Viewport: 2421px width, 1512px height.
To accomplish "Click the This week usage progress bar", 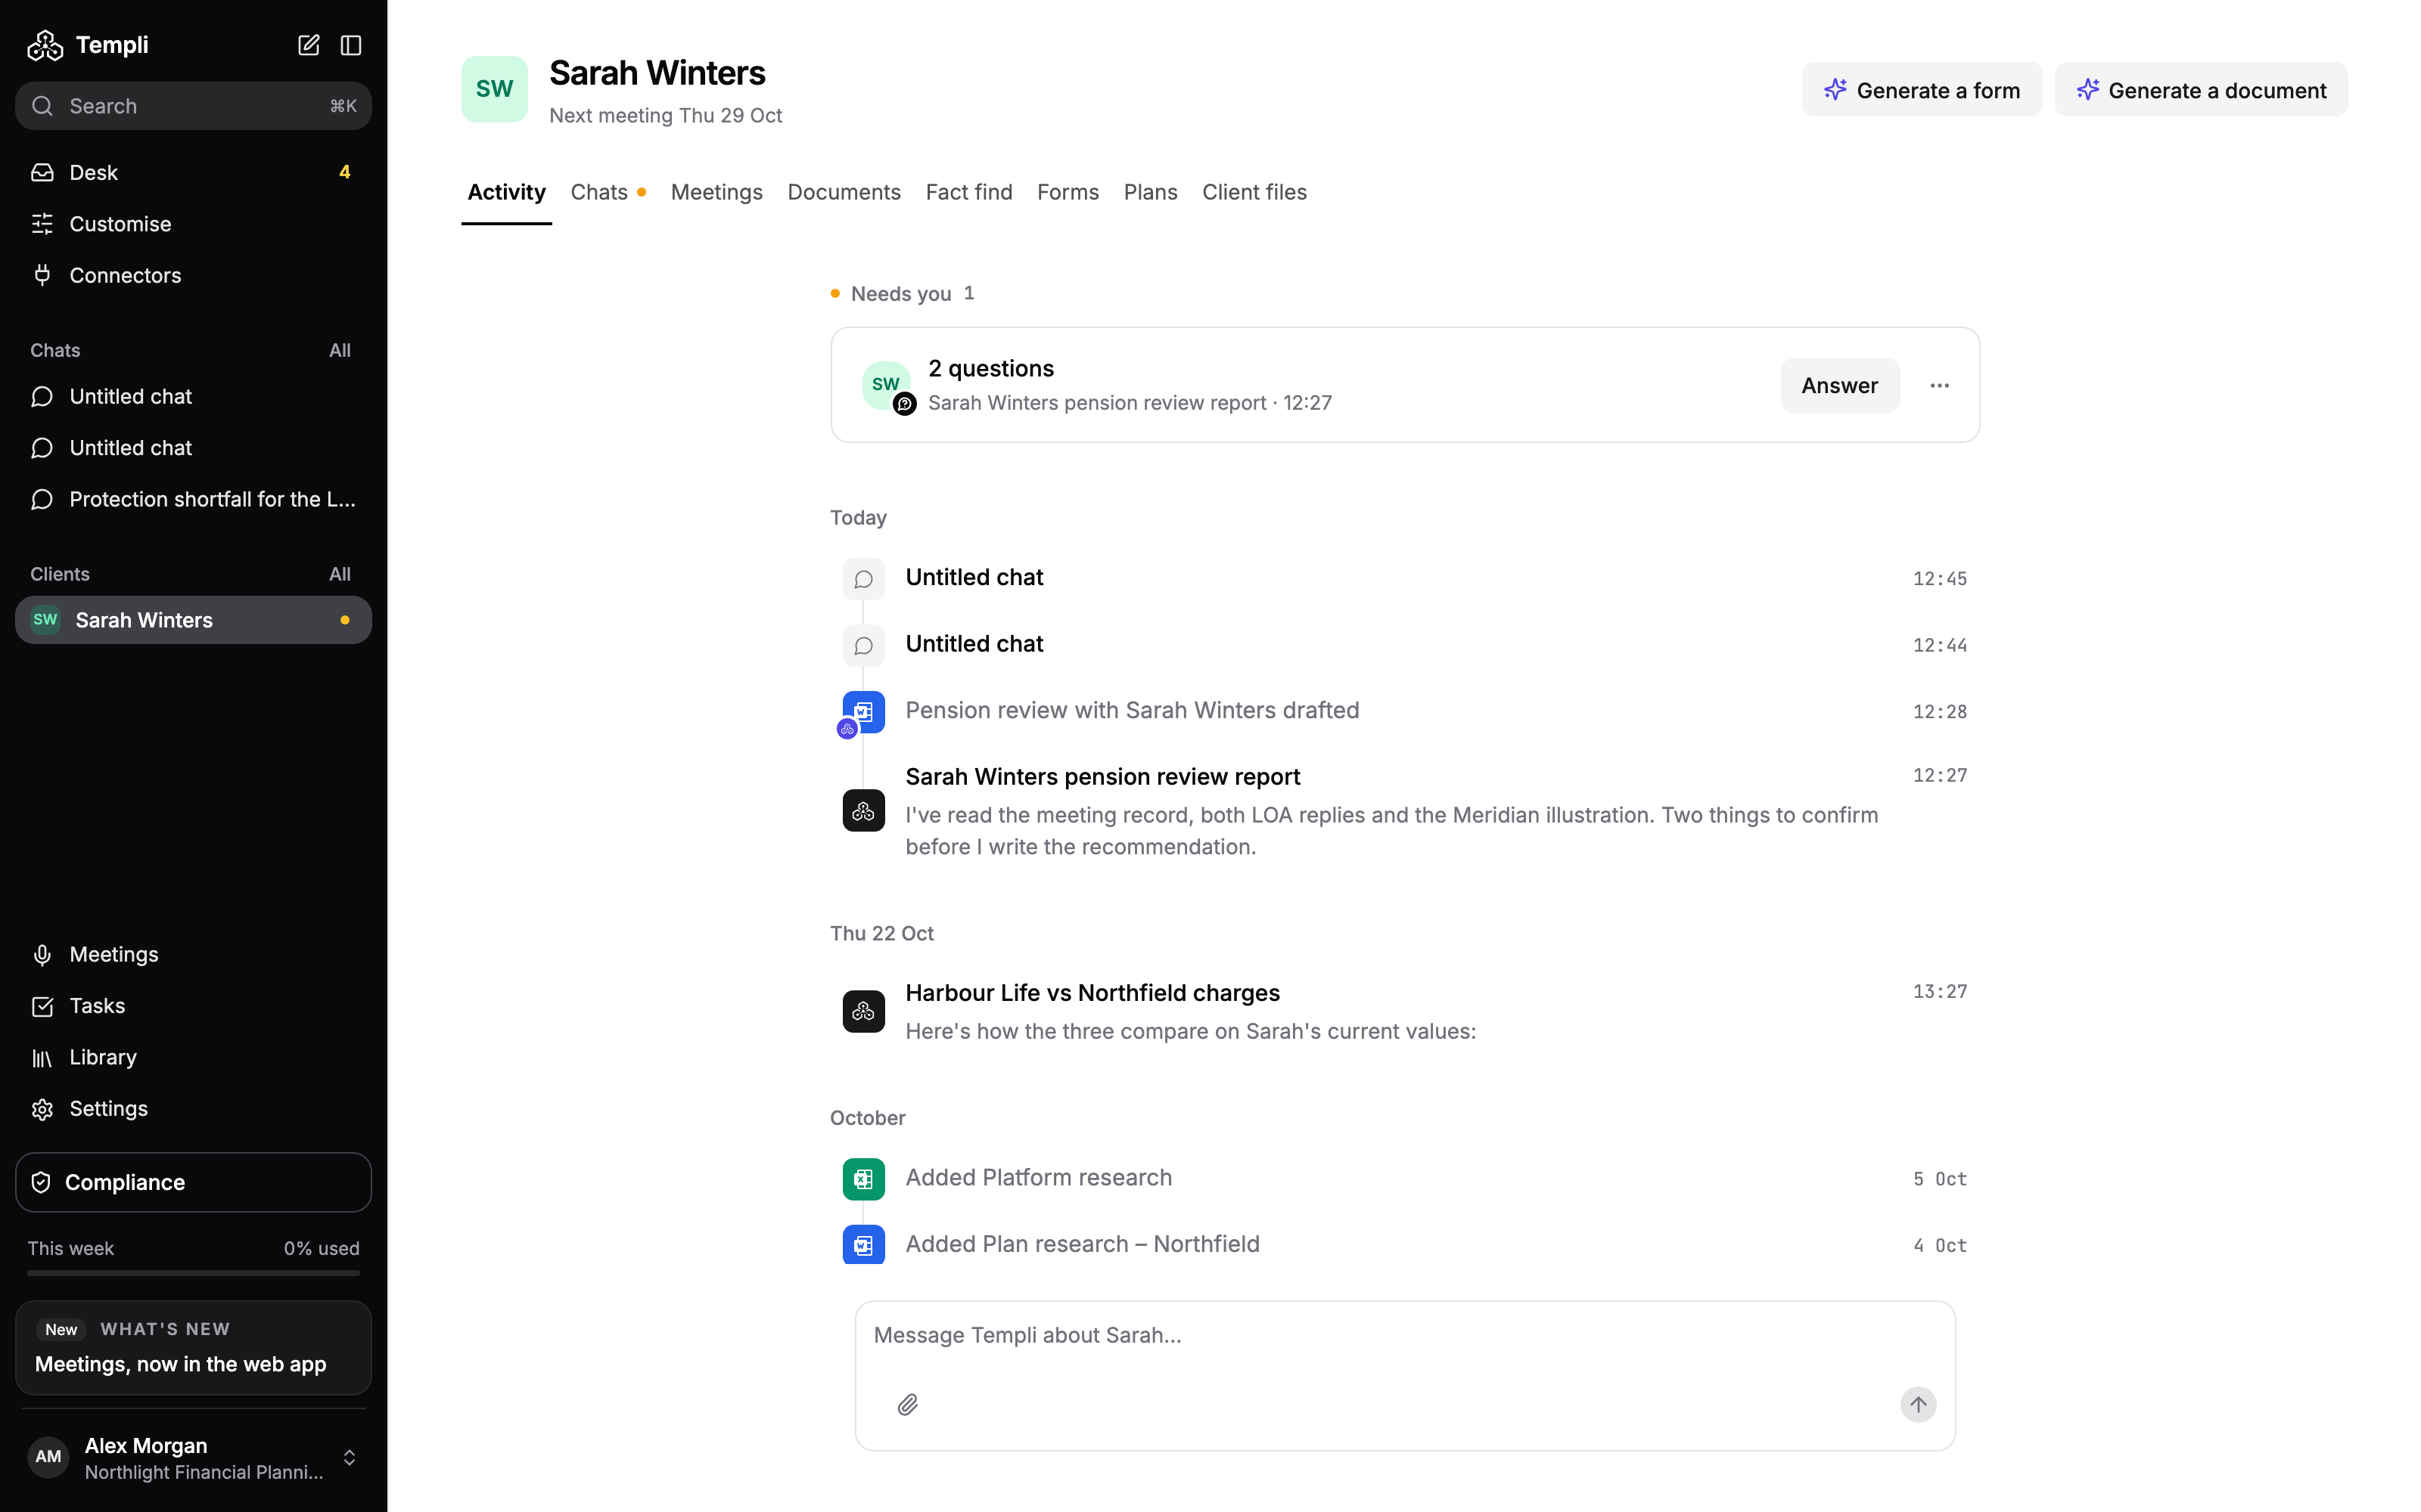I will point(193,1273).
